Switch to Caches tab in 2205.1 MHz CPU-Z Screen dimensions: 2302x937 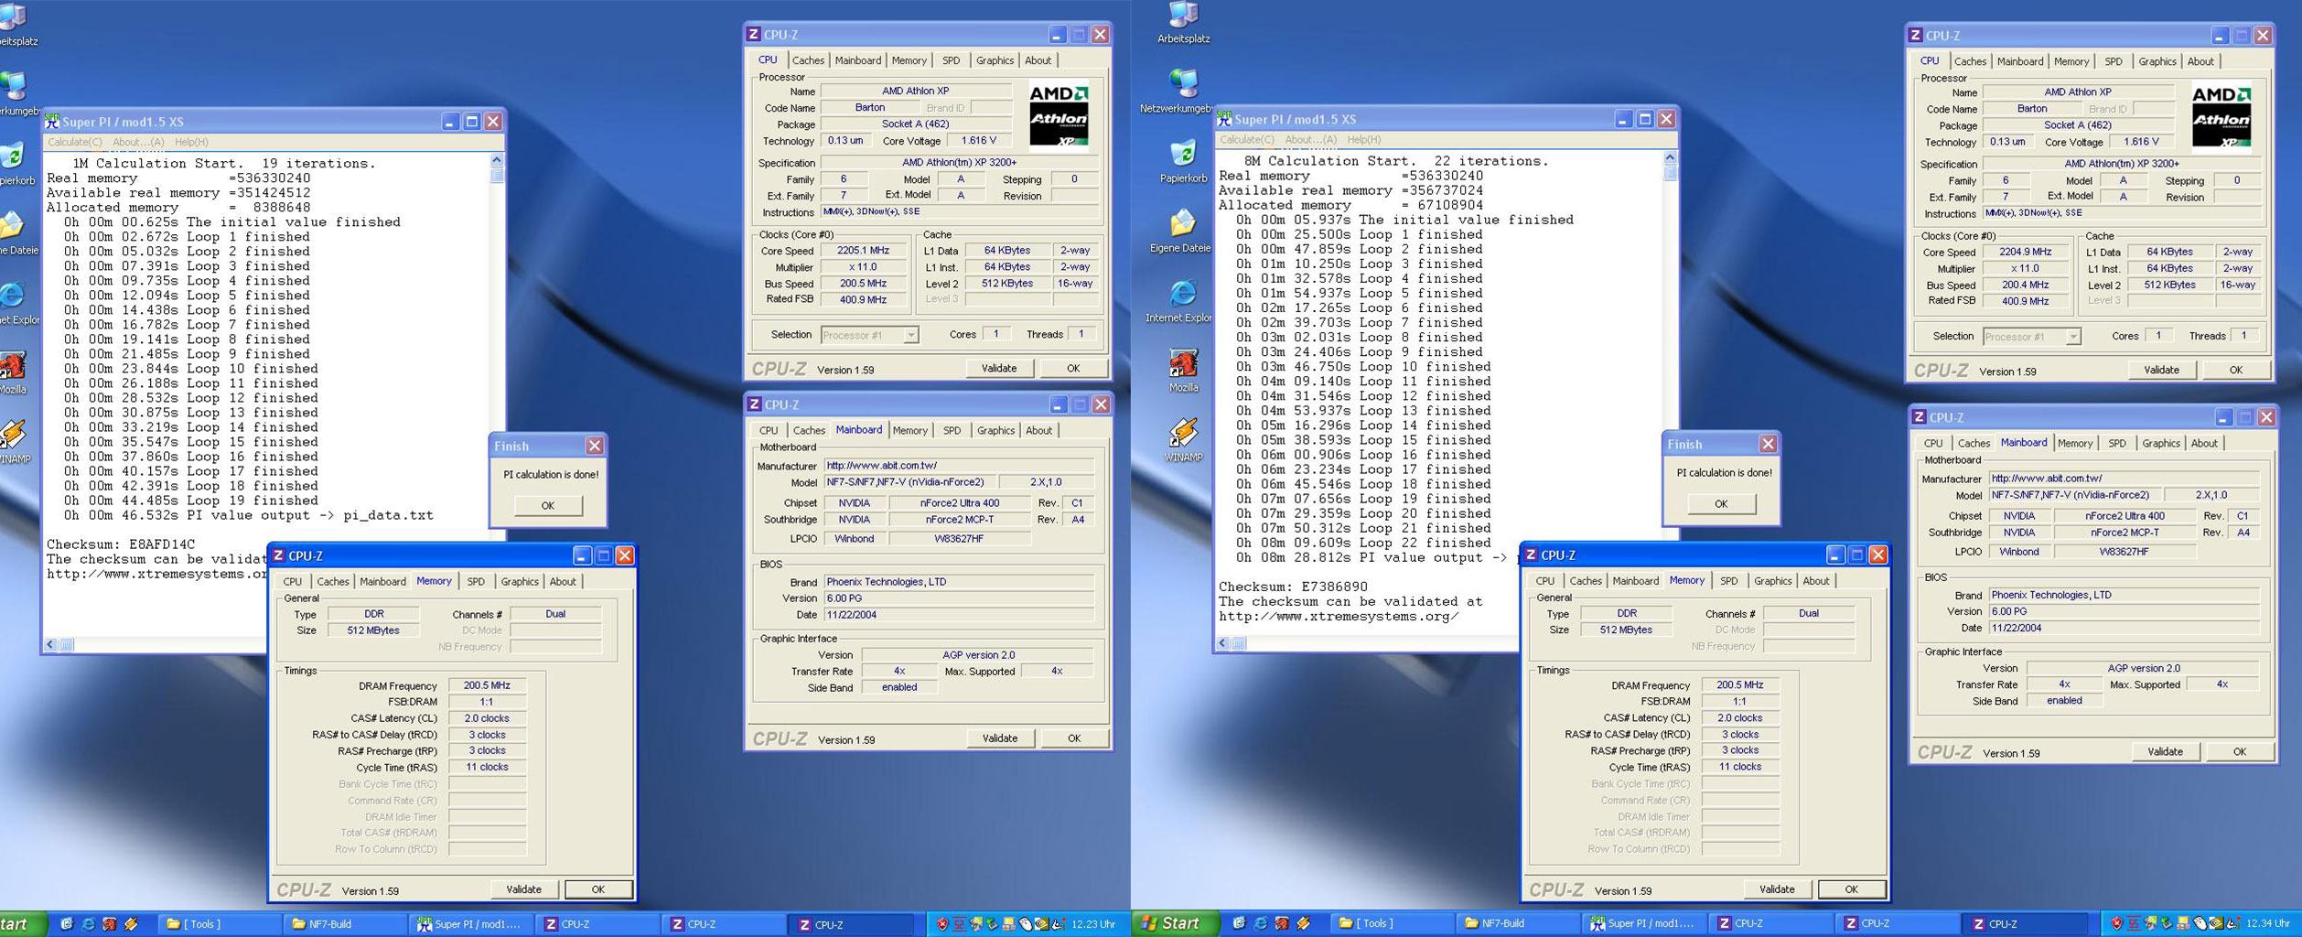tap(808, 60)
